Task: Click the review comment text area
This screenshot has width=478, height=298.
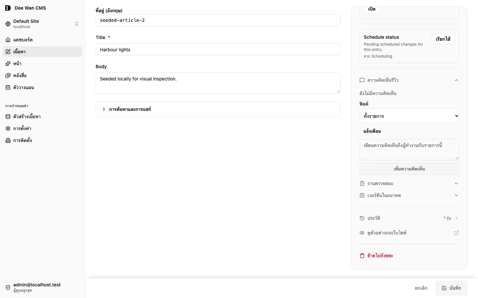Action: pos(409,150)
